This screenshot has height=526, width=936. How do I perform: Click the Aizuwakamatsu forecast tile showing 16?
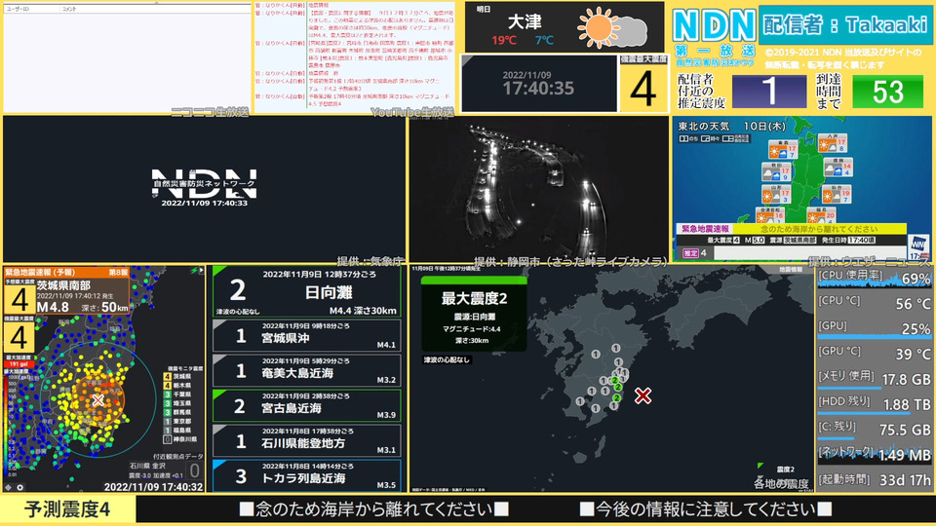pyautogui.click(x=771, y=214)
